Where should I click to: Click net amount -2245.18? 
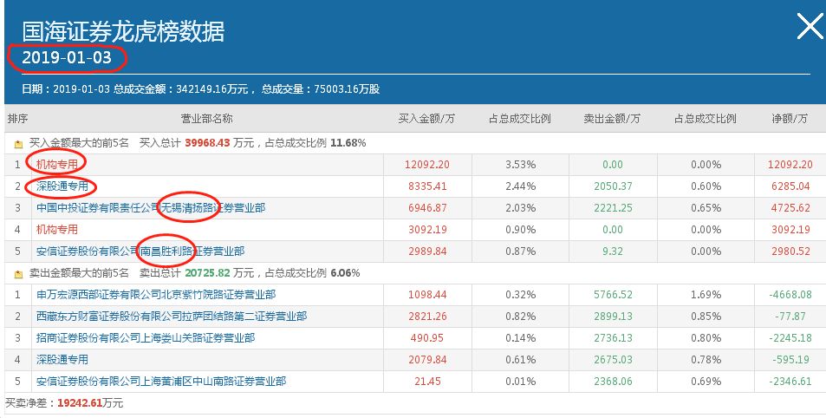tap(790, 338)
